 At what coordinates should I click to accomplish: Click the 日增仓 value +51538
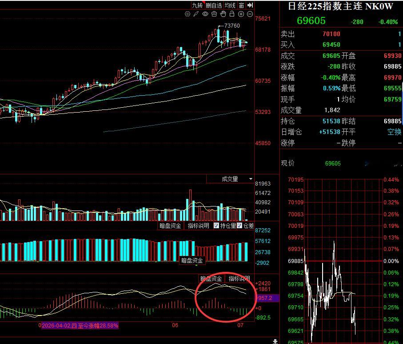point(330,132)
